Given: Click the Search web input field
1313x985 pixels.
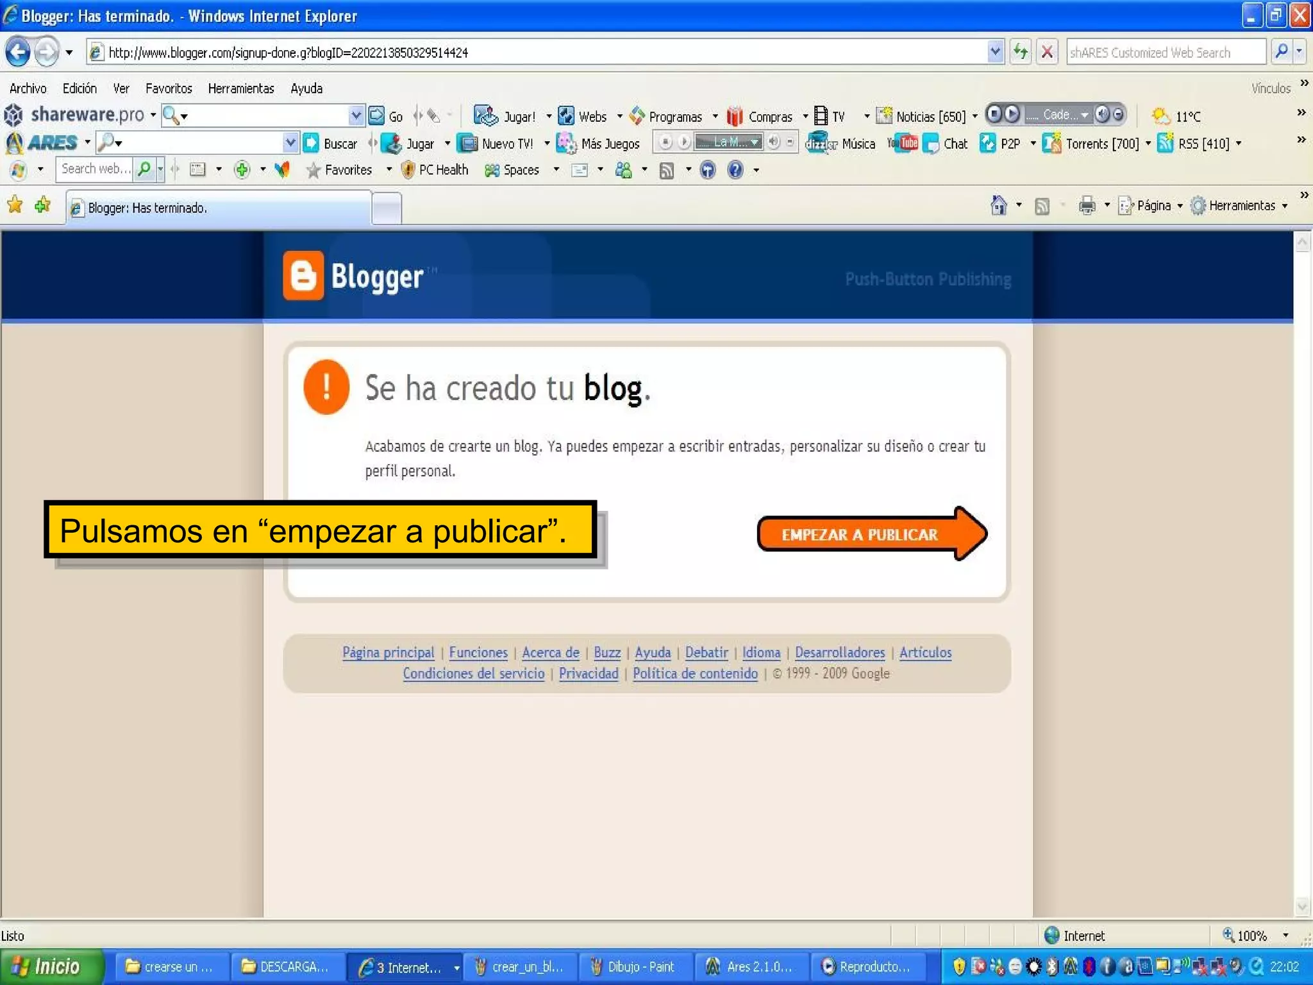Looking at the screenshot, I should click(x=95, y=169).
